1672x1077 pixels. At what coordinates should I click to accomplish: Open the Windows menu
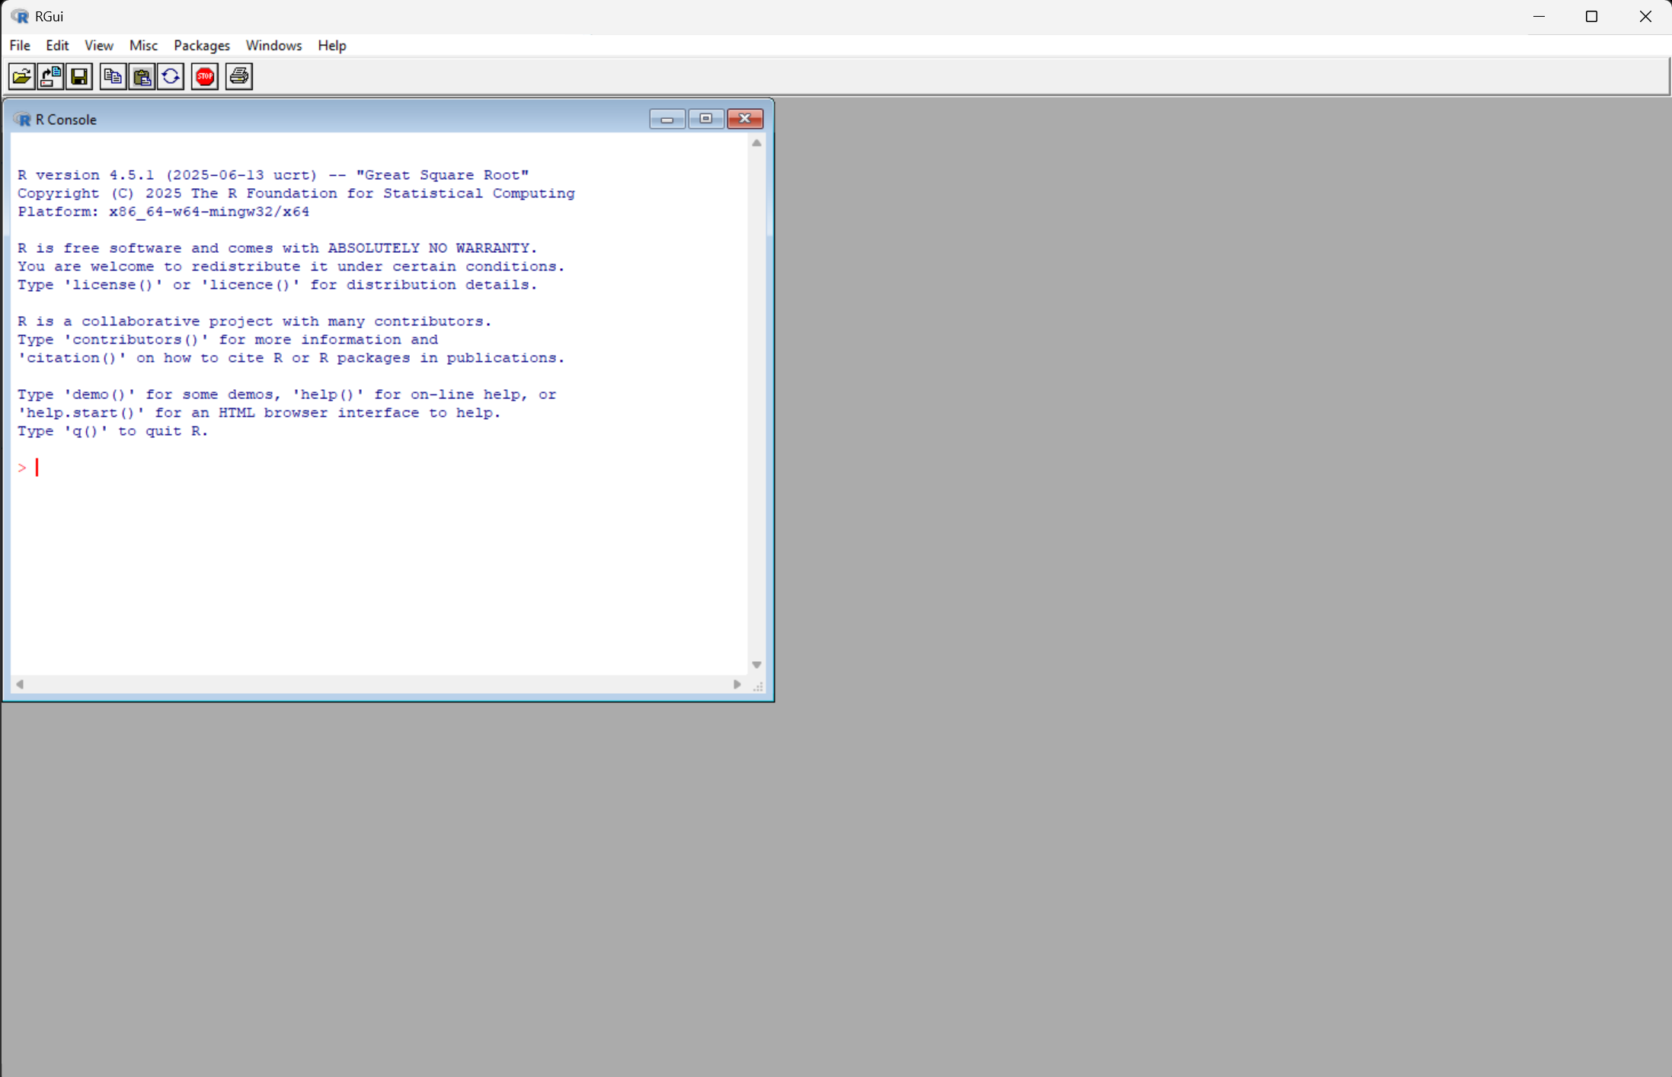(x=273, y=46)
